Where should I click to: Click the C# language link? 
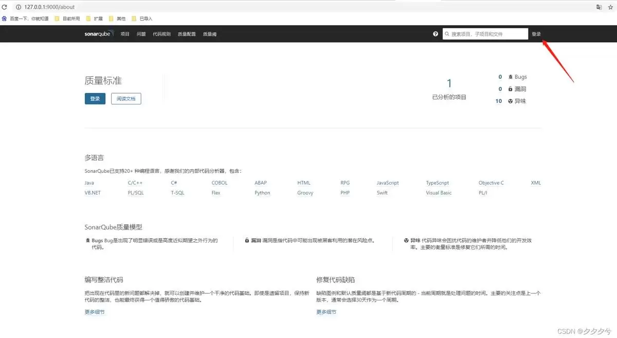[x=174, y=183]
